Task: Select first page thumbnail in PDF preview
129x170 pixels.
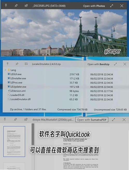Action: (14, 141)
